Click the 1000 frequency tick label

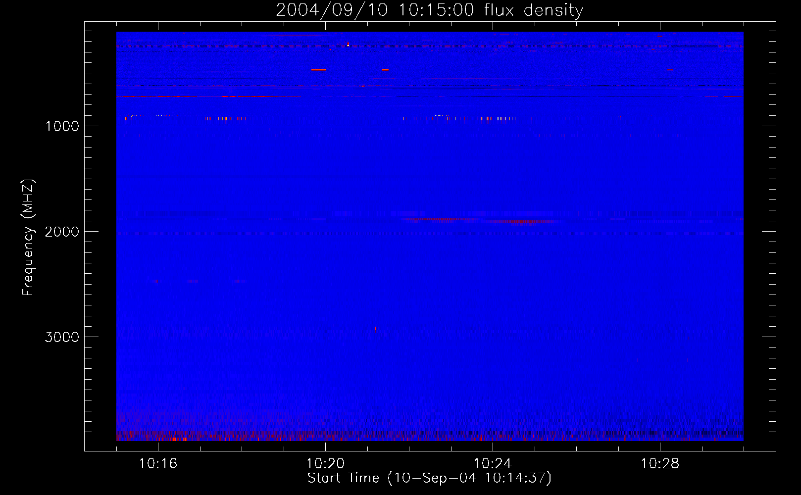tap(62, 126)
